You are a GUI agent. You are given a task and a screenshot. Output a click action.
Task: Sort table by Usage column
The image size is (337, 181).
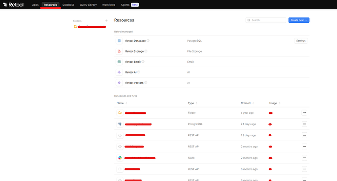coord(274,103)
